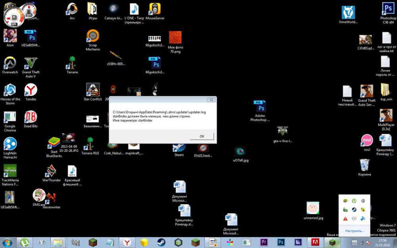This screenshot has width=397, height=248.
Task: Select the Terraria RUS desktop shortcut
Action: pos(90,146)
